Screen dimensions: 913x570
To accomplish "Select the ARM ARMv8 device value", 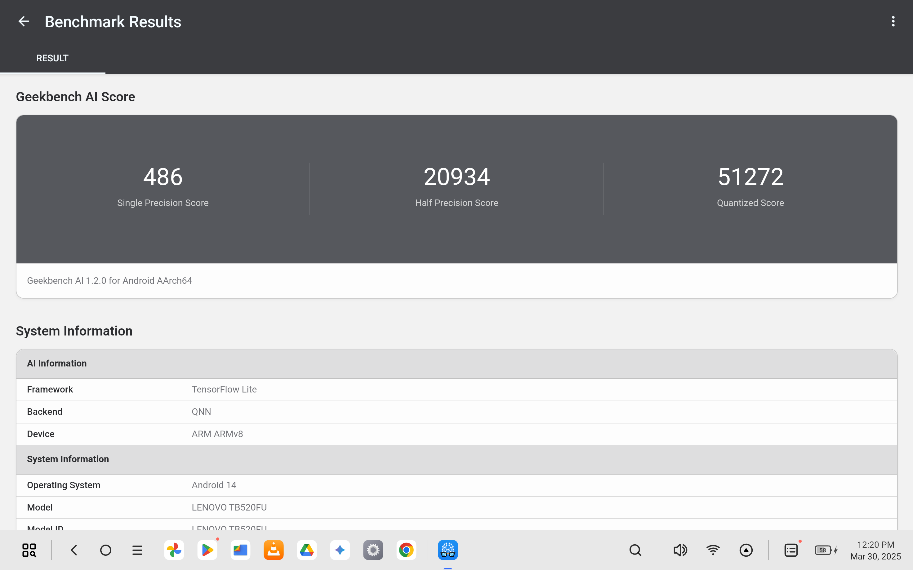I will coord(217,433).
